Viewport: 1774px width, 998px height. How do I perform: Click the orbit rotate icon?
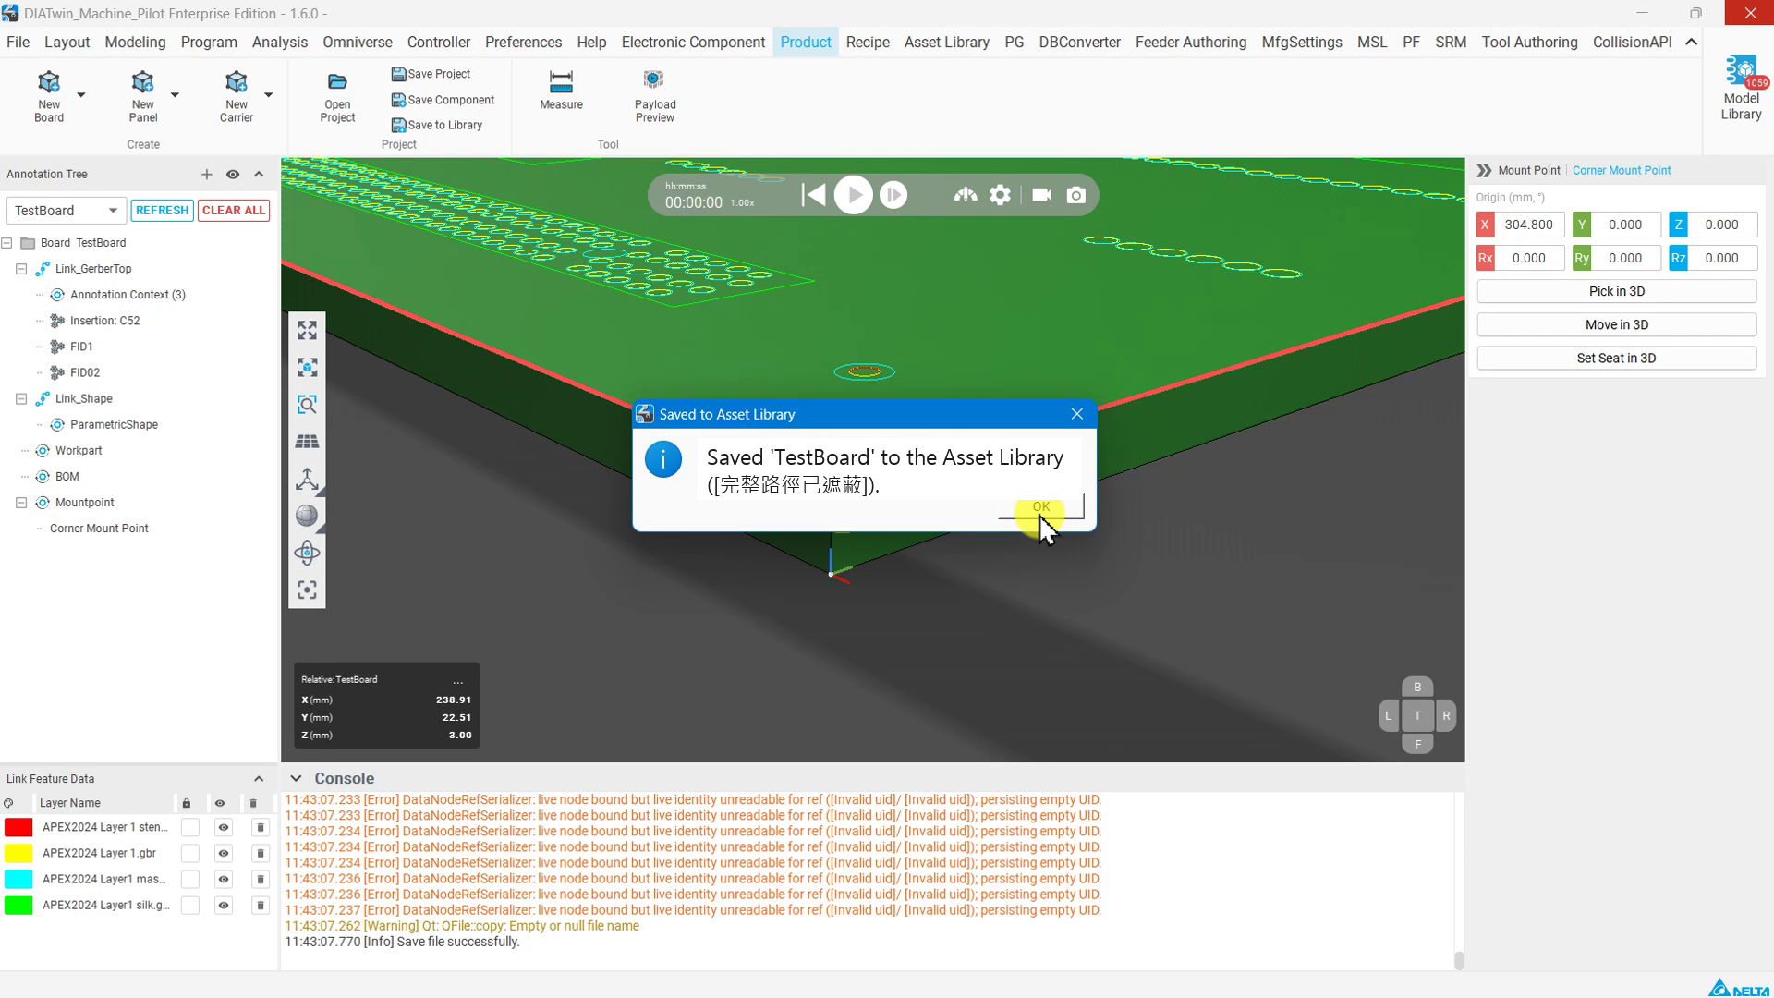tap(307, 553)
